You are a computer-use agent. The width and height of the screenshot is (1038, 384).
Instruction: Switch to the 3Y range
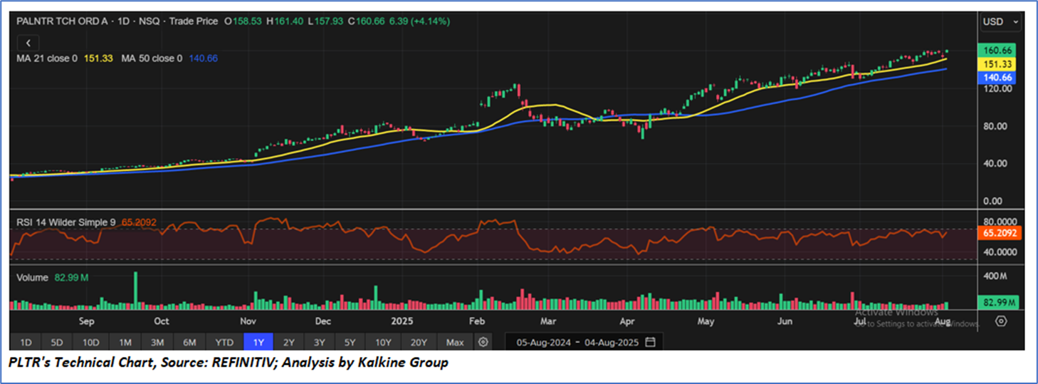tap(320, 342)
